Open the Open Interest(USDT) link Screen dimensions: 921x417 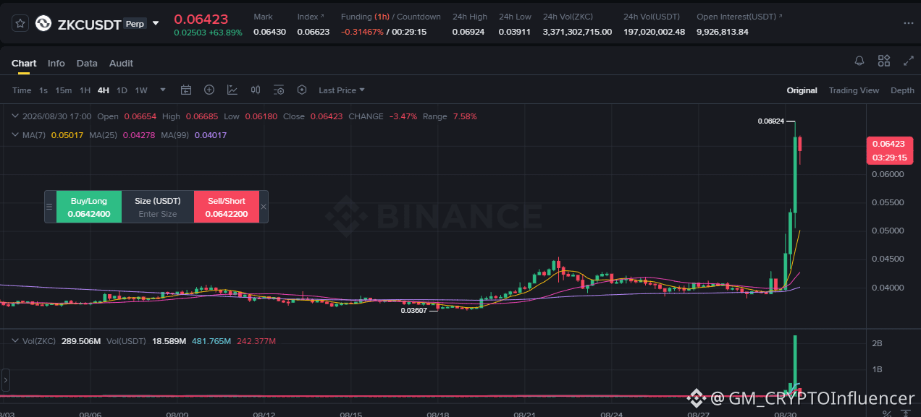point(739,17)
